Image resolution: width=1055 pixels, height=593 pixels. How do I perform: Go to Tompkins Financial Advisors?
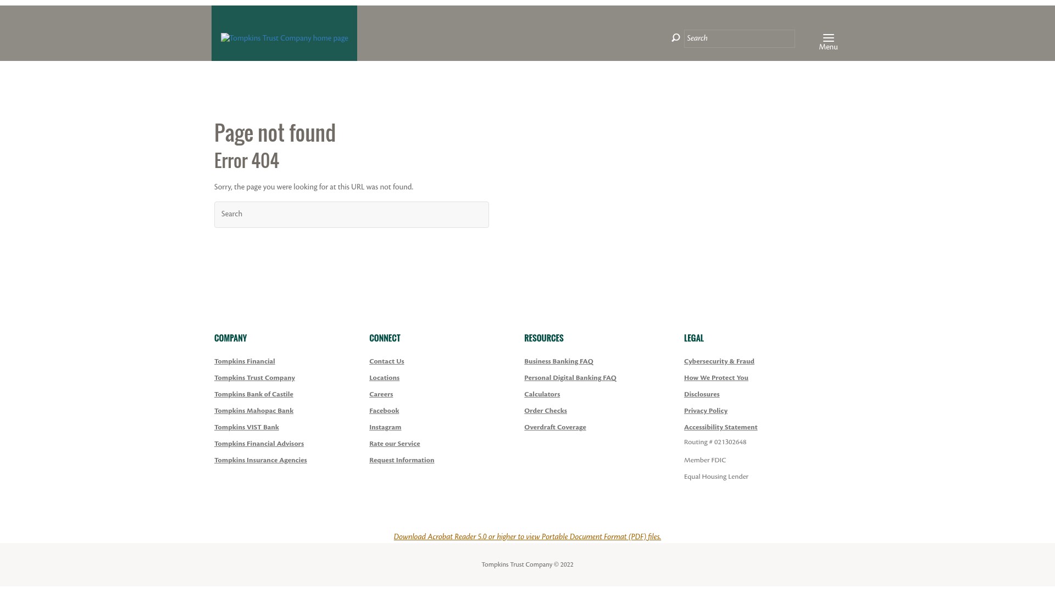pos(259,444)
